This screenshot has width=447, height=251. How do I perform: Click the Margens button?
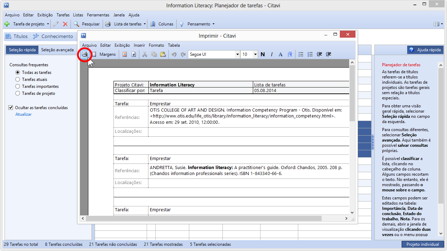(x=108, y=54)
